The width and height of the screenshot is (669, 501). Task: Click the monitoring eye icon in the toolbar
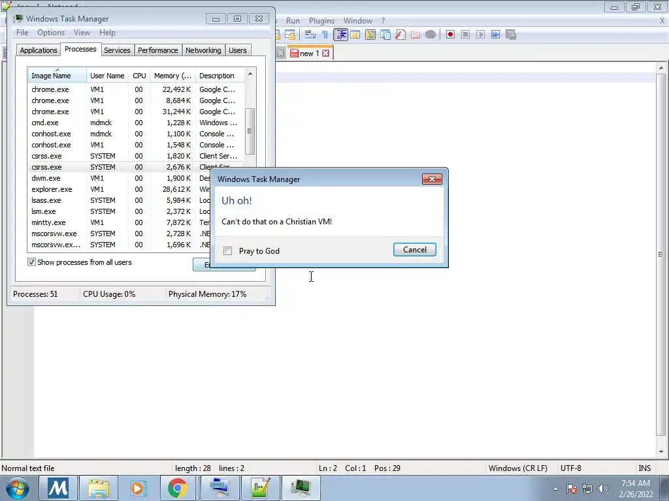point(430,35)
